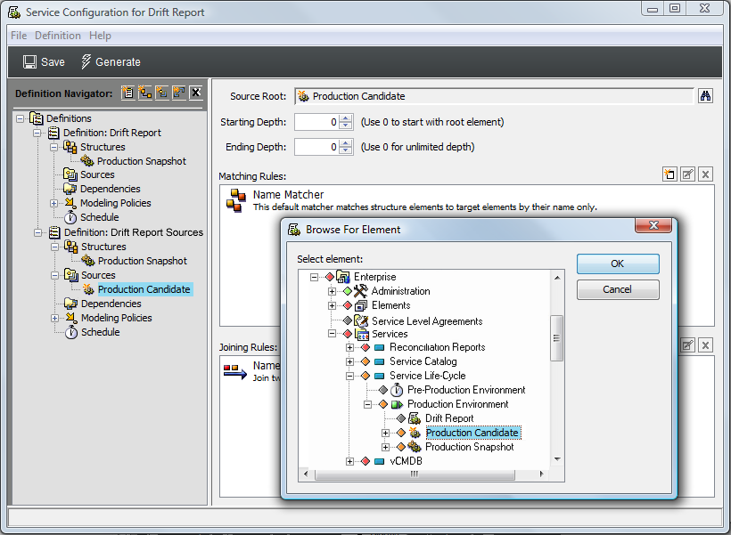The height and width of the screenshot is (535, 731).
Task: Select Drift Report in dialog tree
Action: click(x=449, y=418)
